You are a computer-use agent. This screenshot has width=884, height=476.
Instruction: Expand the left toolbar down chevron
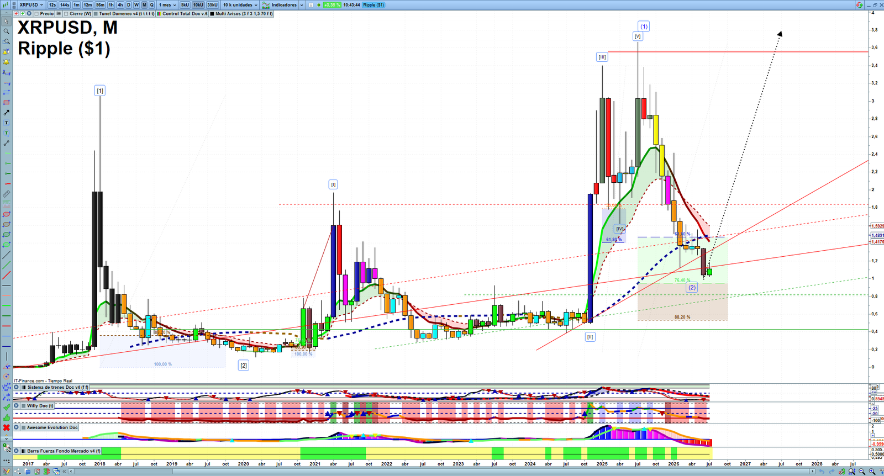(x=7, y=438)
